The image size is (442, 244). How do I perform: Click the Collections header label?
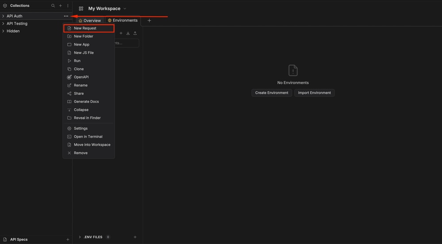point(20,6)
